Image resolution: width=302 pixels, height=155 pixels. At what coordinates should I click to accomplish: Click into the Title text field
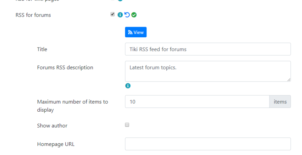click(208, 49)
